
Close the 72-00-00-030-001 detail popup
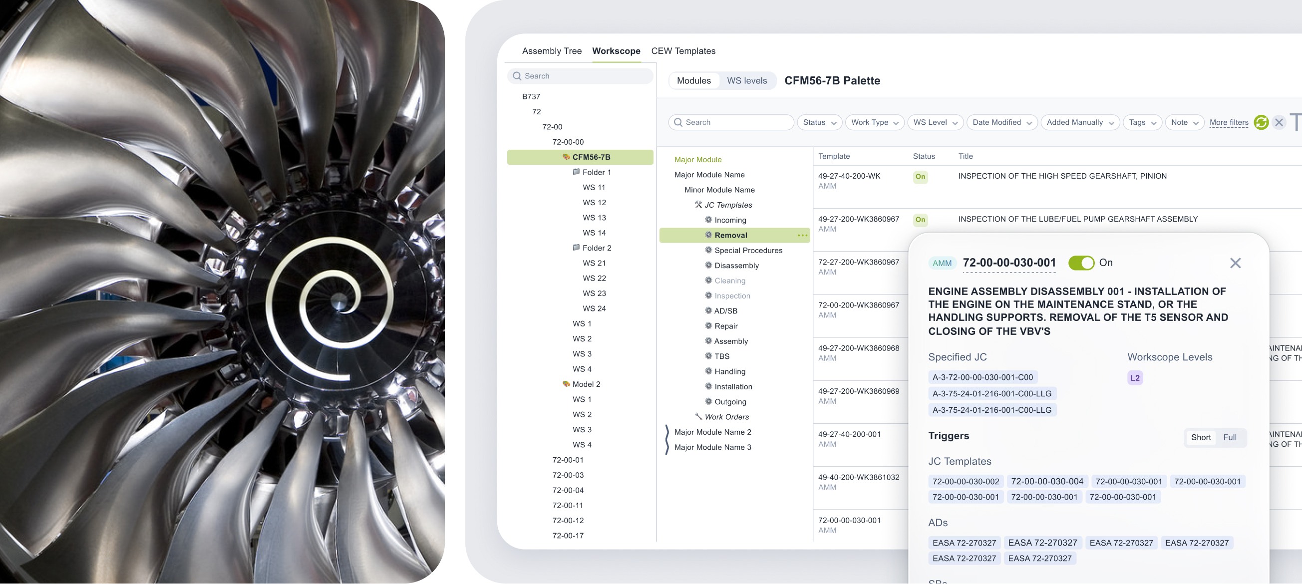pos(1235,263)
